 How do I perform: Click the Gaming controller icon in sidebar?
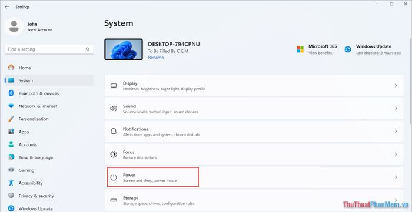tap(11, 170)
